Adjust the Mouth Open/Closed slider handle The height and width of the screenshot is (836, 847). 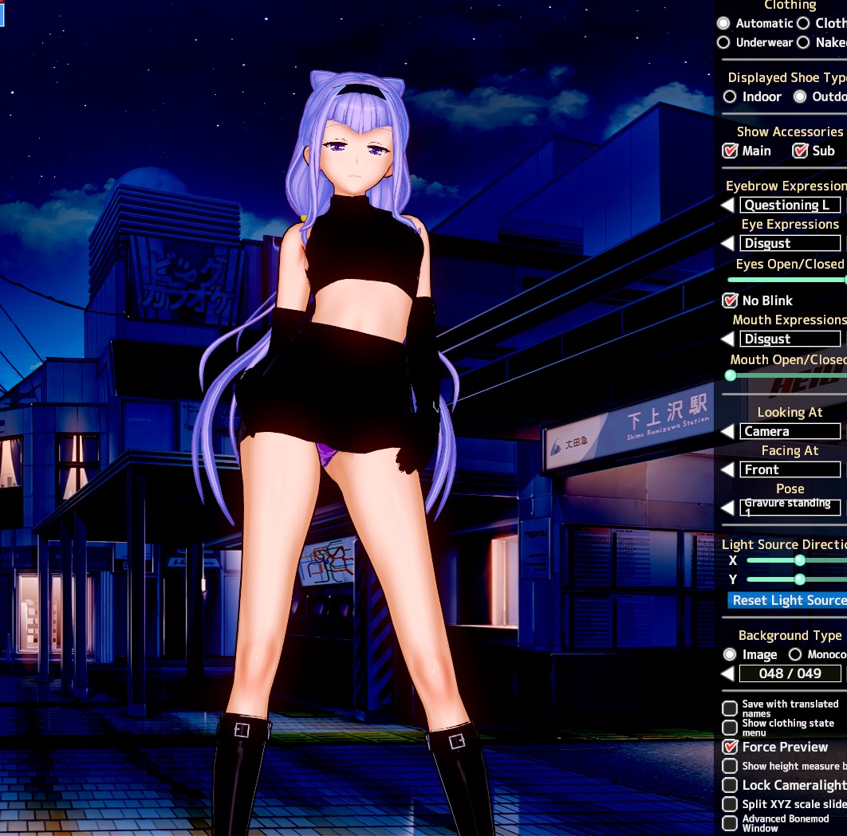[x=731, y=375]
